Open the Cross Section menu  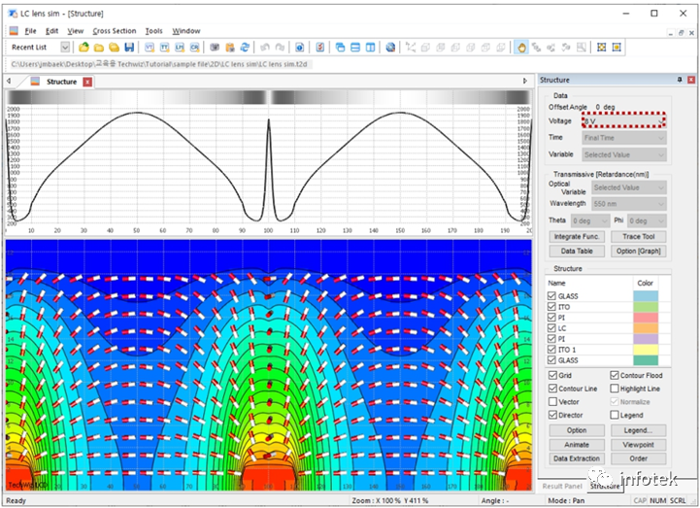(115, 31)
